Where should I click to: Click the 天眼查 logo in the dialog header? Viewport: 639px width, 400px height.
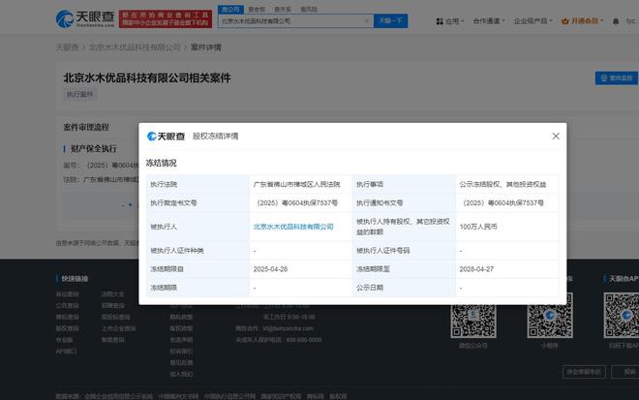tap(166, 137)
